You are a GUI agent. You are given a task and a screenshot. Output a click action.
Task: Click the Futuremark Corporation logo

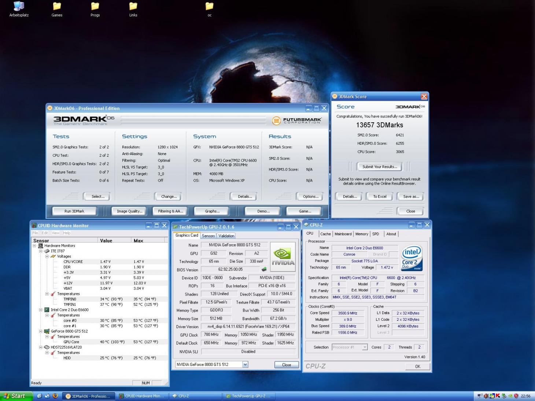297,120
